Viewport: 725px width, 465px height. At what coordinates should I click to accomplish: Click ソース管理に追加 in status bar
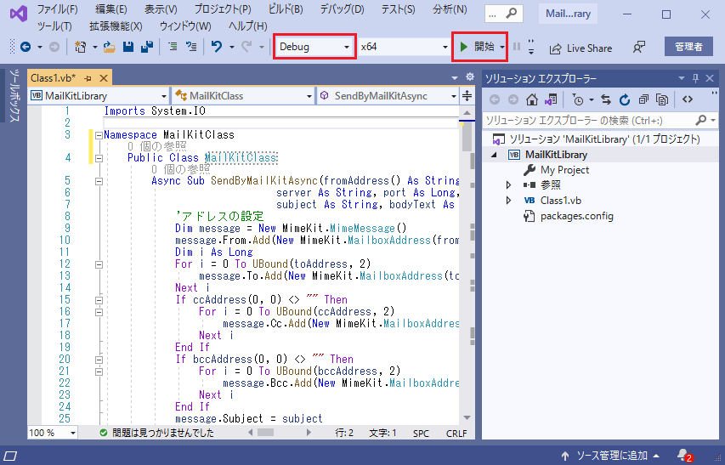pos(610,456)
